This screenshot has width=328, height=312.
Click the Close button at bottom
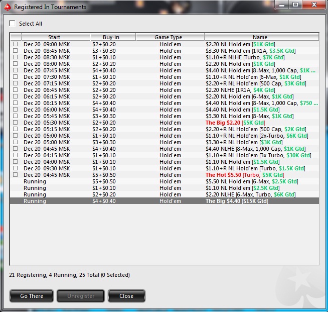point(126,296)
